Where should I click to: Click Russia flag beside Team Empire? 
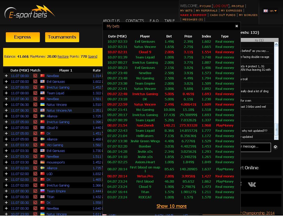point(42,191)
